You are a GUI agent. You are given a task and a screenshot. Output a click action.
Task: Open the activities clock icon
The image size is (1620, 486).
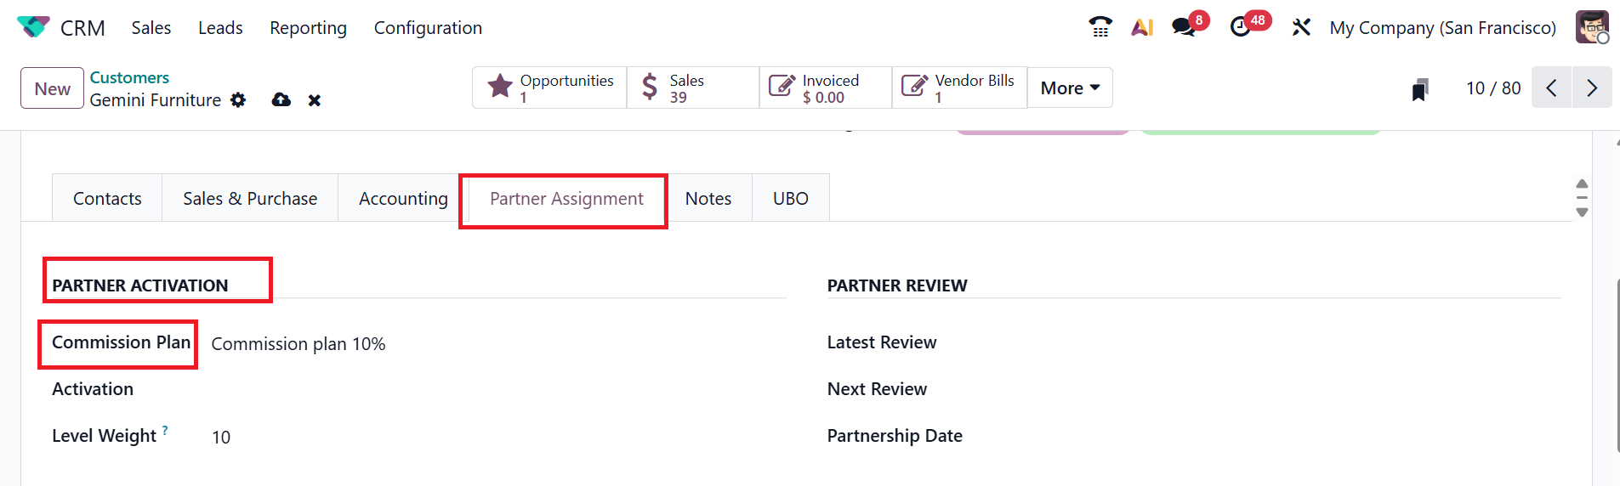pos(1242,27)
